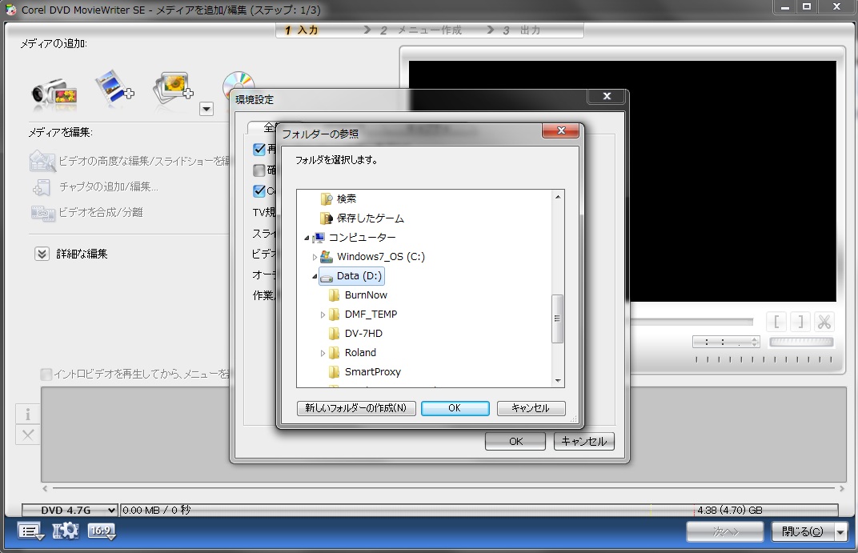Image resolution: width=858 pixels, height=553 pixels.
Task: Click the folder tree scrollbar thumb
Action: 558,319
